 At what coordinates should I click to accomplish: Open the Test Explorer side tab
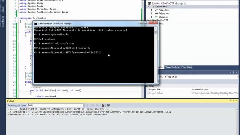click(3, 21)
